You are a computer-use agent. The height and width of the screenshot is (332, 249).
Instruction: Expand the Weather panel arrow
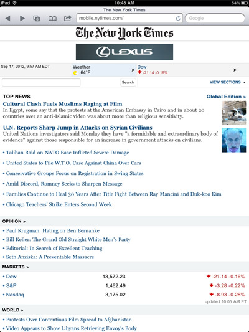click(133, 70)
